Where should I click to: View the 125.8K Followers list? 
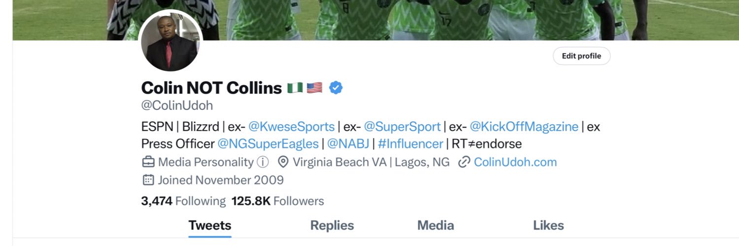pos(278,201)
